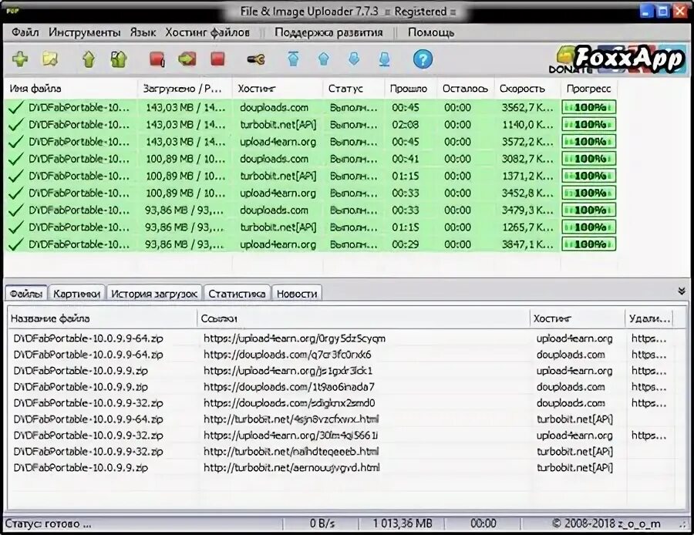Open accounts via the key icon

click(x=256, y=59)
